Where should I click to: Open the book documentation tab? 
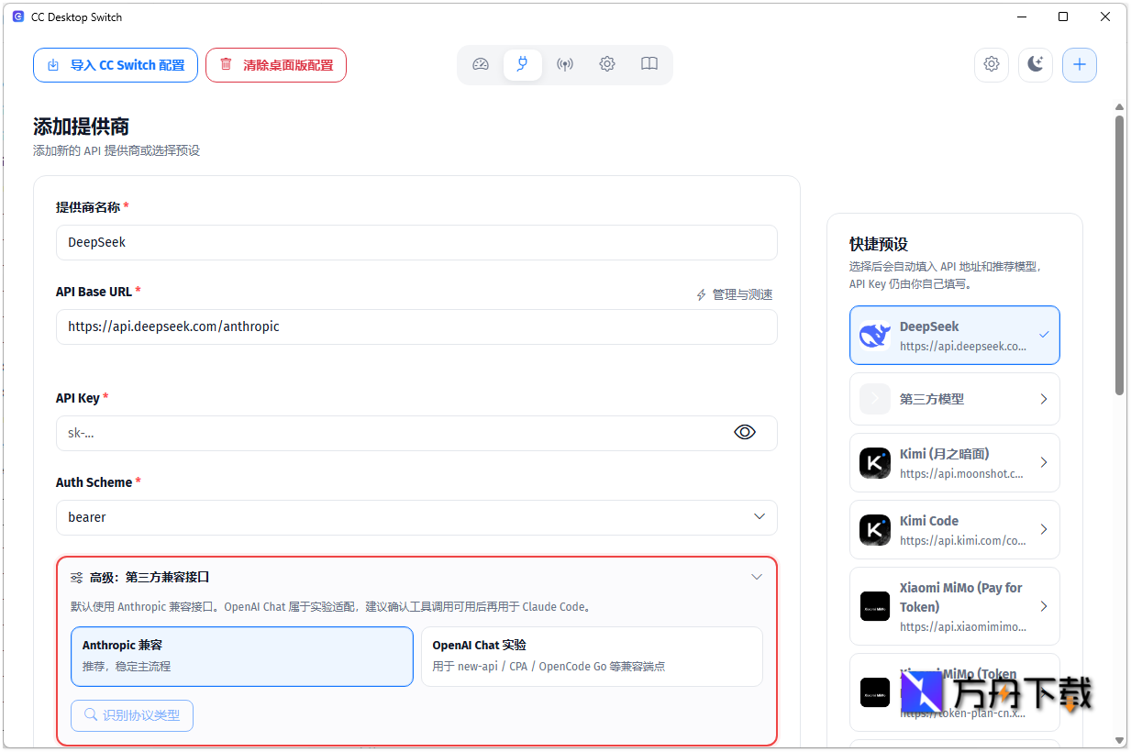pyautogui.click(x=649, y=64)
